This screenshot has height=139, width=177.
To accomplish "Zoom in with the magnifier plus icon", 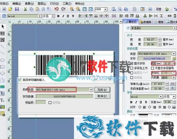I will point(72,9).
